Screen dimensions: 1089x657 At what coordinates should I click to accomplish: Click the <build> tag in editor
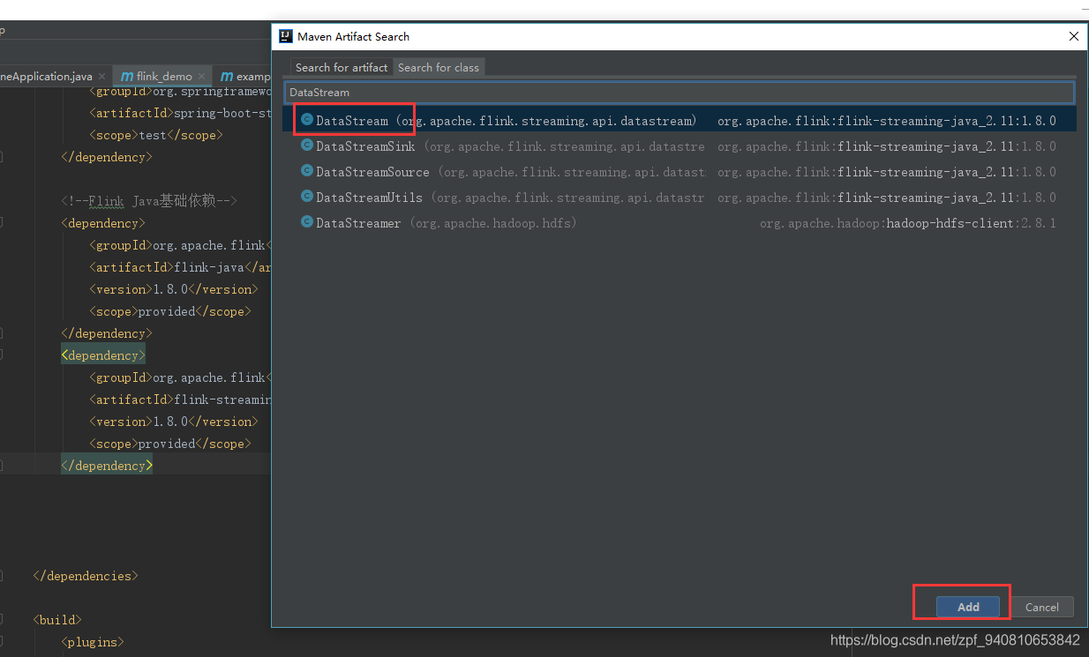point(57,620)
